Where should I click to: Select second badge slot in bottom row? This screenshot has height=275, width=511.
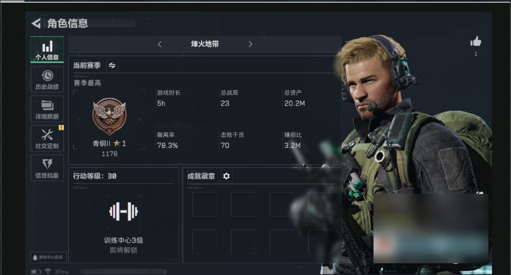click(x=243, y=242)
